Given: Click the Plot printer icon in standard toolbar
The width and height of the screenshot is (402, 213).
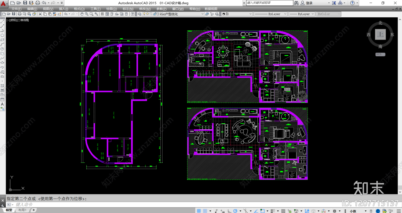Looking at the screenshot, I should tap(20, 14).
